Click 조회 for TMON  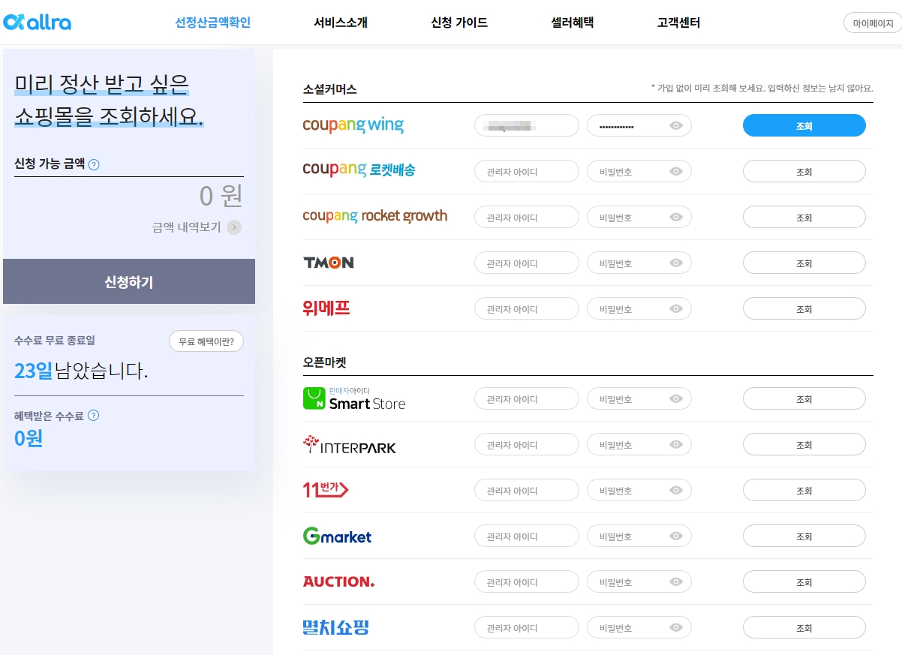804,263
